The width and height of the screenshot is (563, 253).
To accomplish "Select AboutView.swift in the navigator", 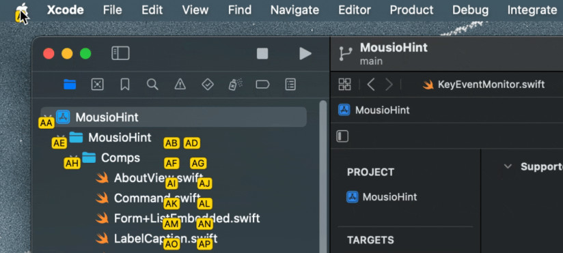I will [158, 178].
